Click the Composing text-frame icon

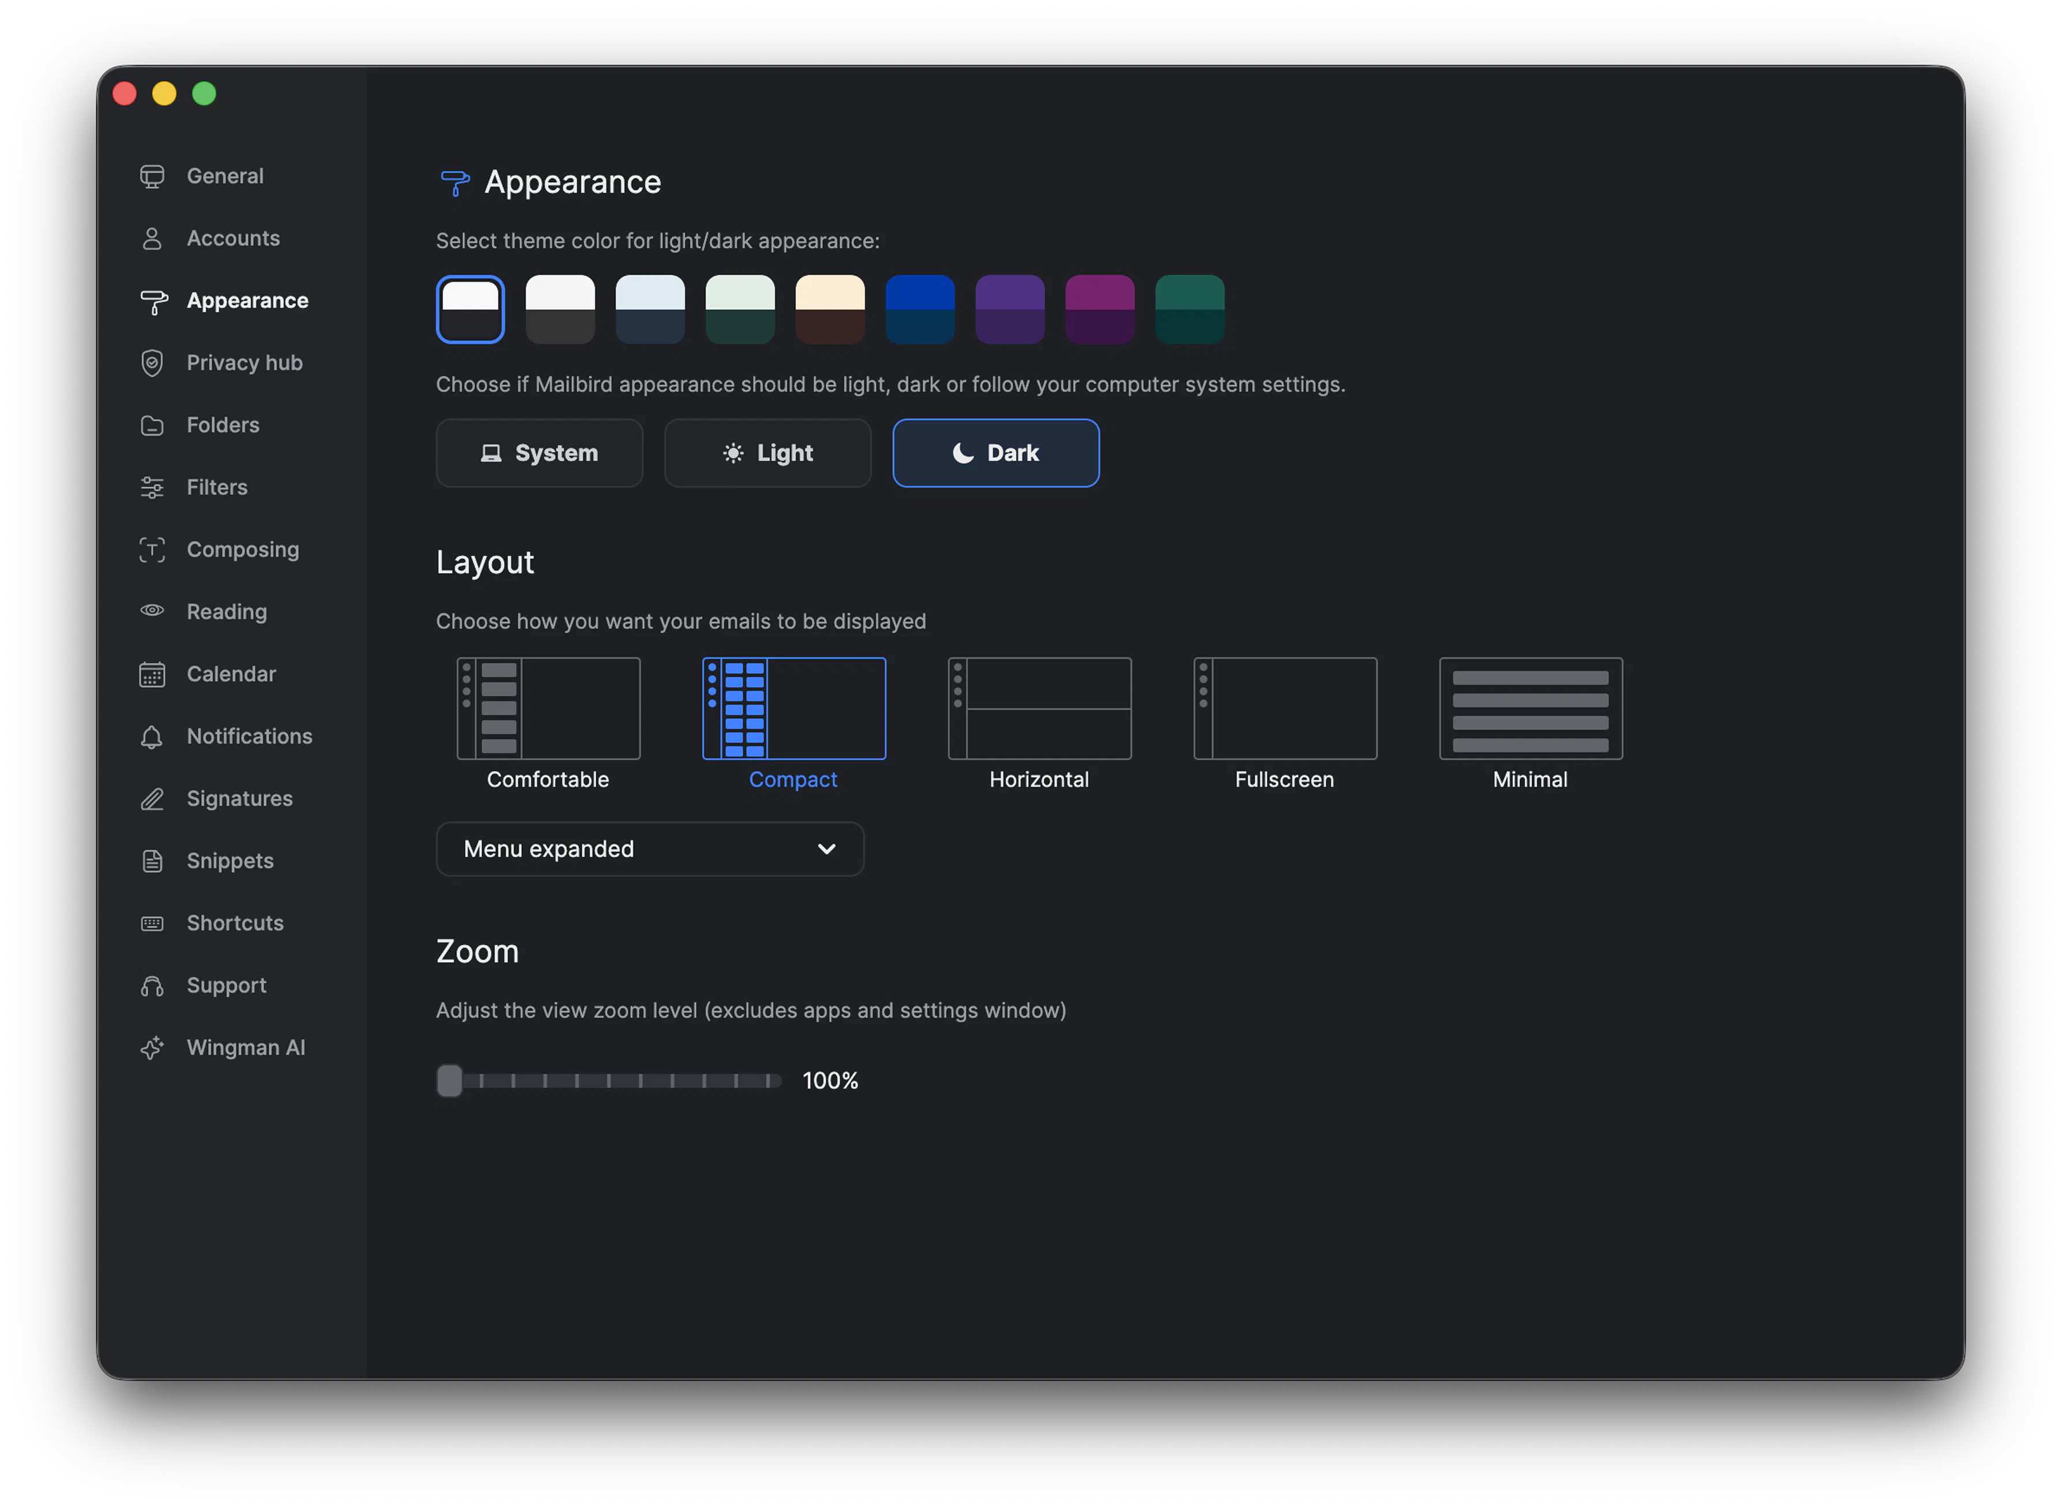[x=152, y=549]
